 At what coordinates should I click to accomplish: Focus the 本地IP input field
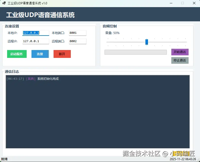click(x=36, y=33)
